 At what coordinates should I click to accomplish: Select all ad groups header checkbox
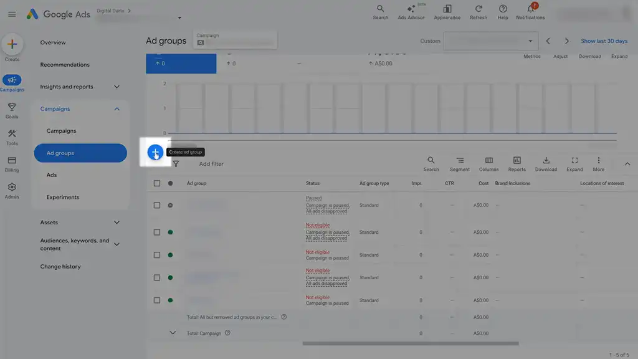[156, 183]
